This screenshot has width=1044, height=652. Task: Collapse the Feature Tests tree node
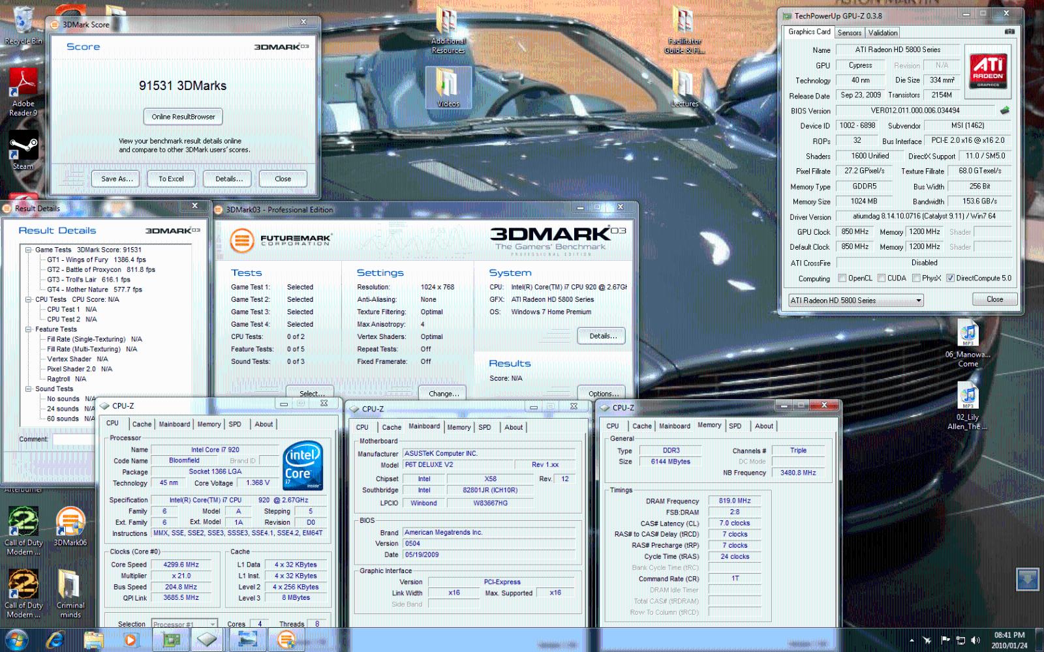pyautogui.click(x=29, y=329)
